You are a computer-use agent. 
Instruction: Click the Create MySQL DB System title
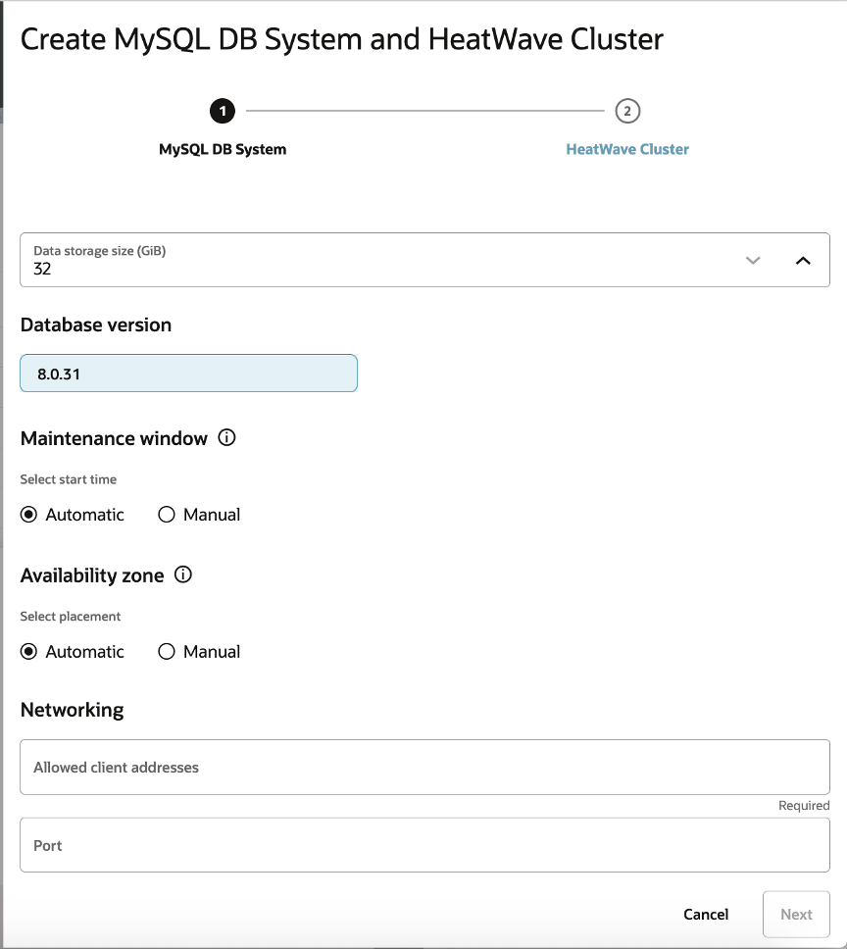[341, 40]
